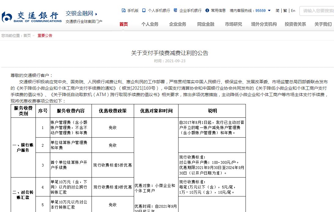Click the 首个单位结算账户开户手续费 cell

[x=71, y=165]
